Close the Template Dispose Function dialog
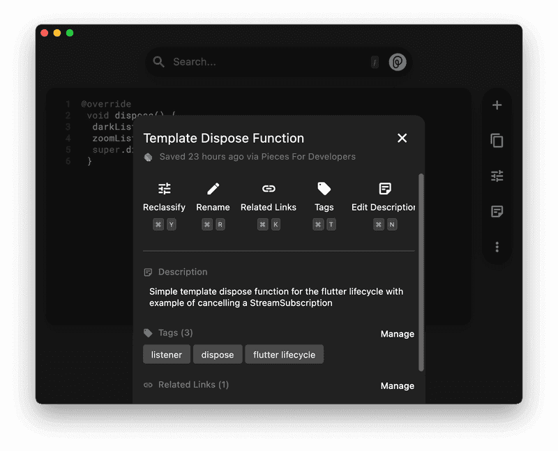The image size is (558, 451). 402,138
